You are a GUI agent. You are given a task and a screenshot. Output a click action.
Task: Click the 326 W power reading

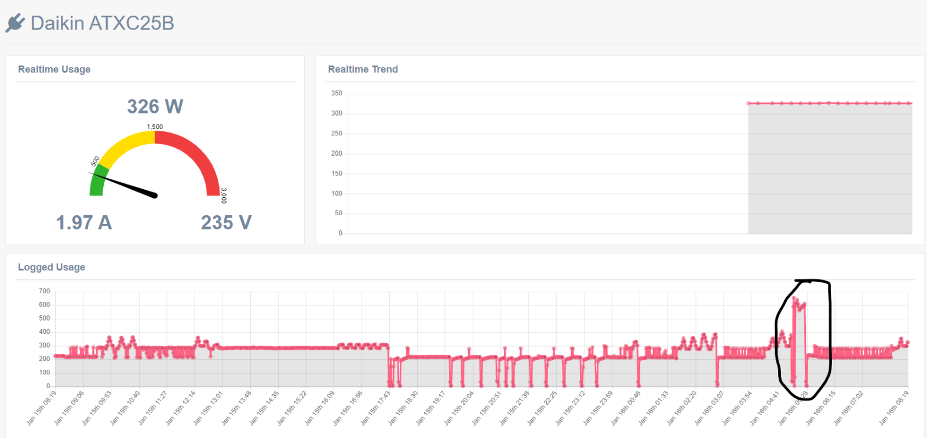coord(155,106)
